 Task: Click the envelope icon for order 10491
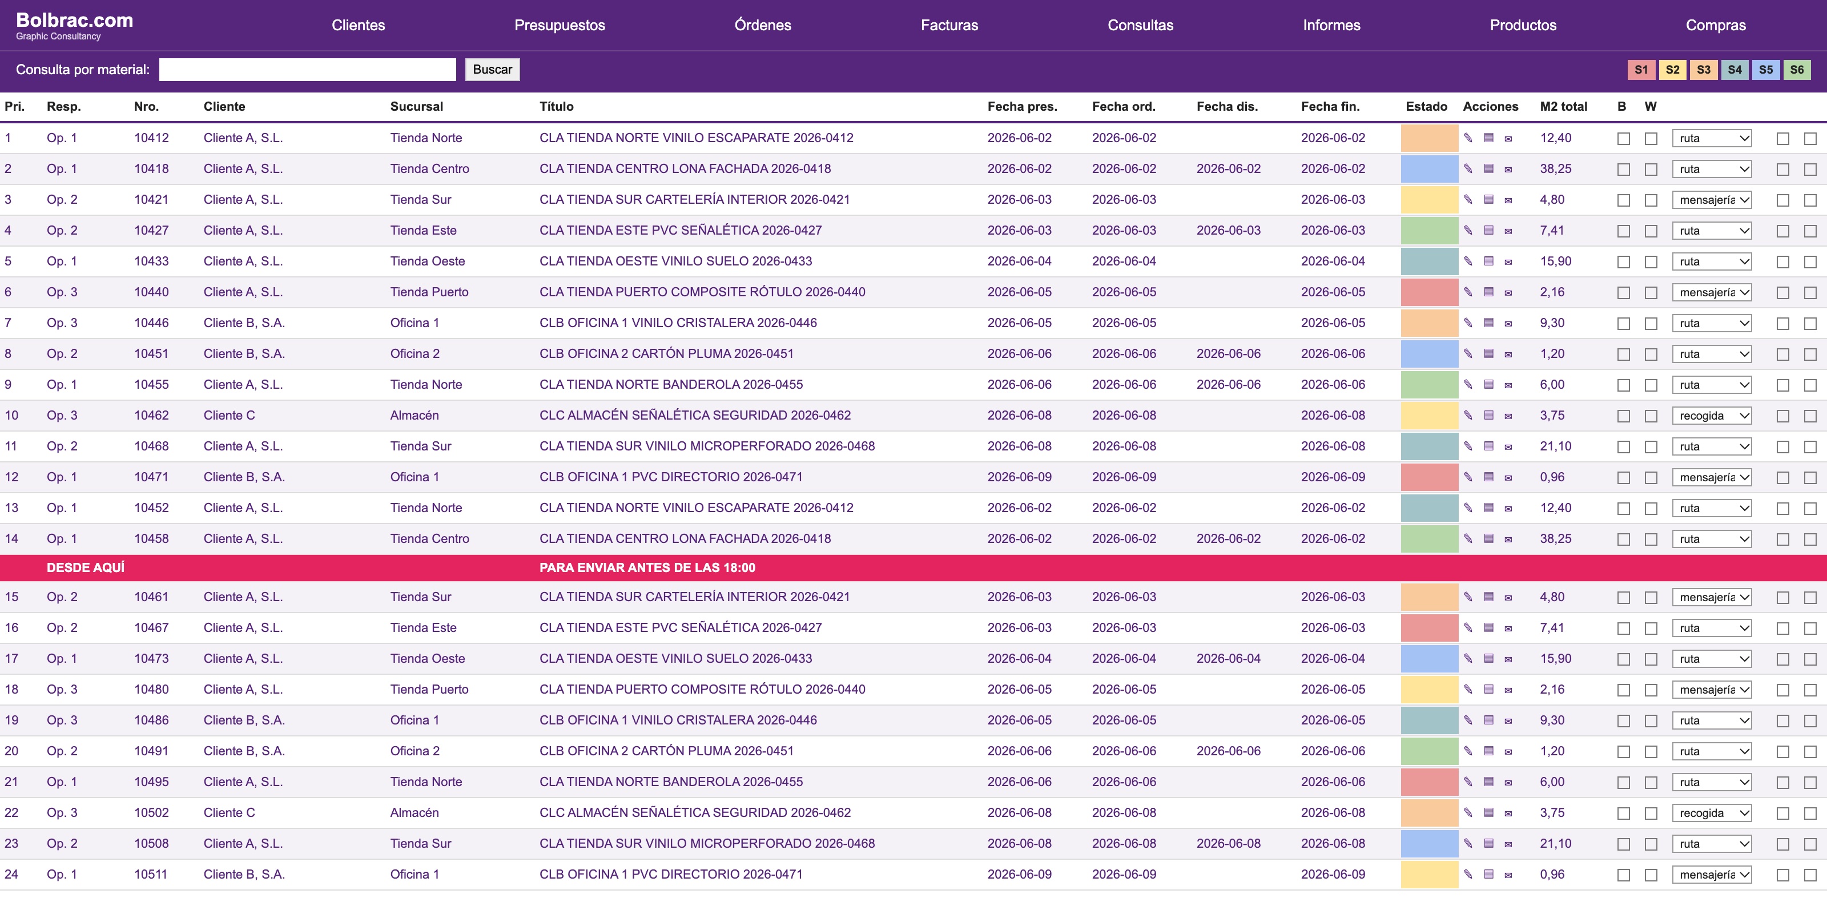tap(1508, 752)
